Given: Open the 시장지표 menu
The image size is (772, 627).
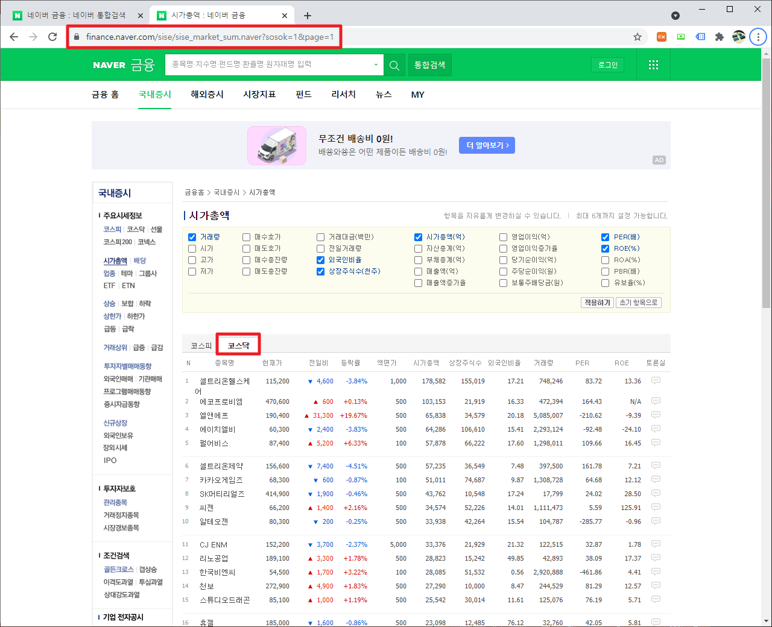Looking at the screenshot, I should pos(259,95).
